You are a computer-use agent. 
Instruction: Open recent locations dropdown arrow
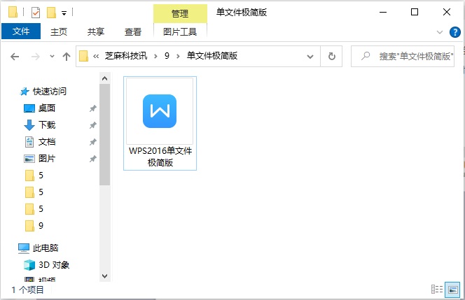coord(53,56)
